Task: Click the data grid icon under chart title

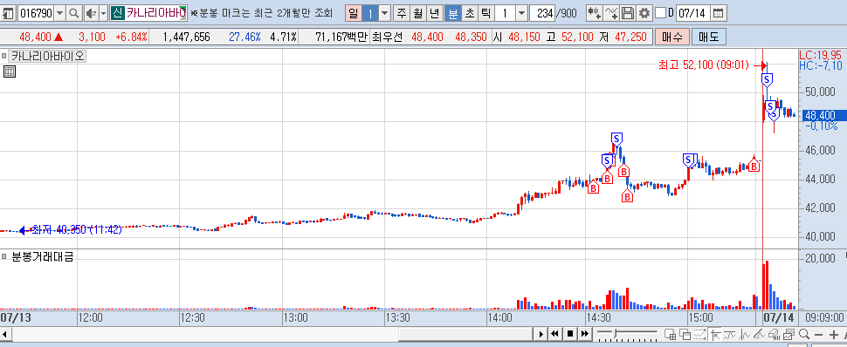Action: (x=10, y=71)
